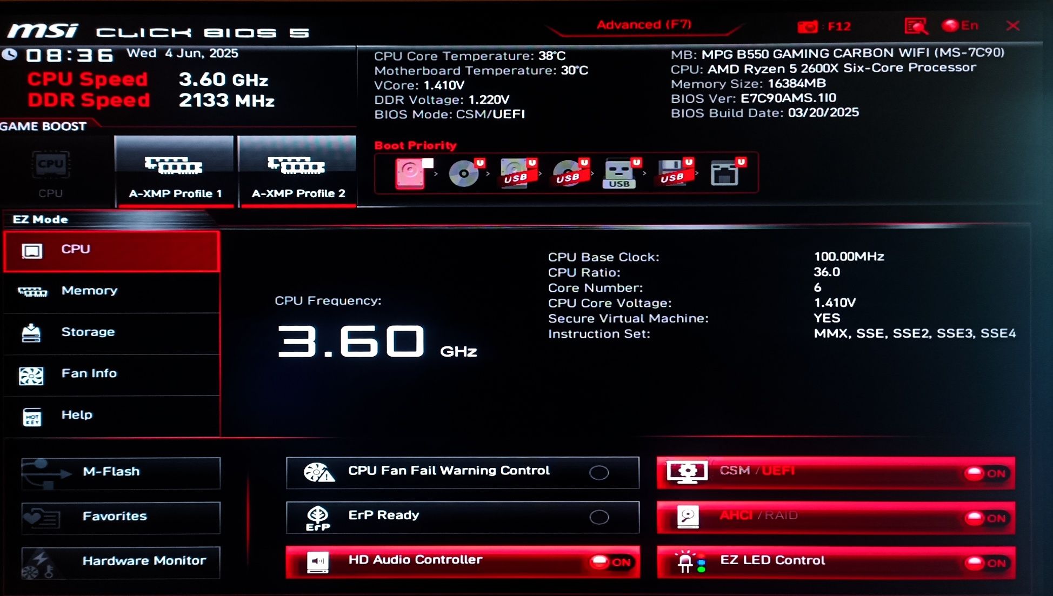The height and width of the screenshot is (596, 1053).
Task: Click the Boot Priority label
Action: point(415,145)
